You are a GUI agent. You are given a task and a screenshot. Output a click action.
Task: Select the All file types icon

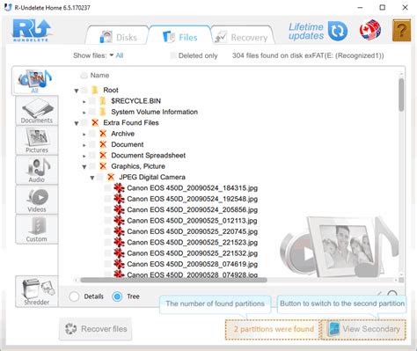pos(34,81)
